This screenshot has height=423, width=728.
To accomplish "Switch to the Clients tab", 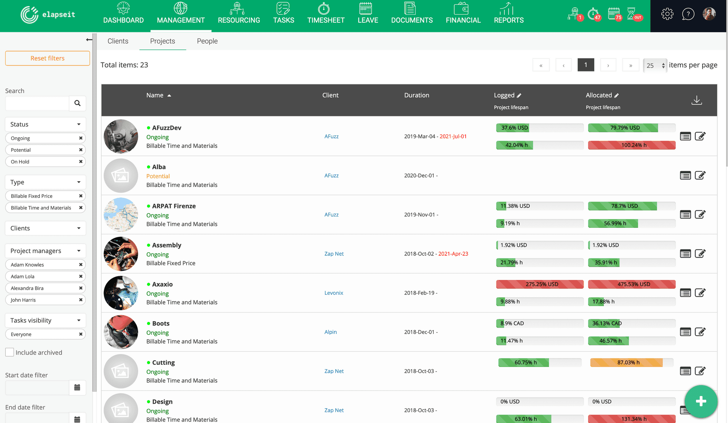I will click(x=118, y=41).
